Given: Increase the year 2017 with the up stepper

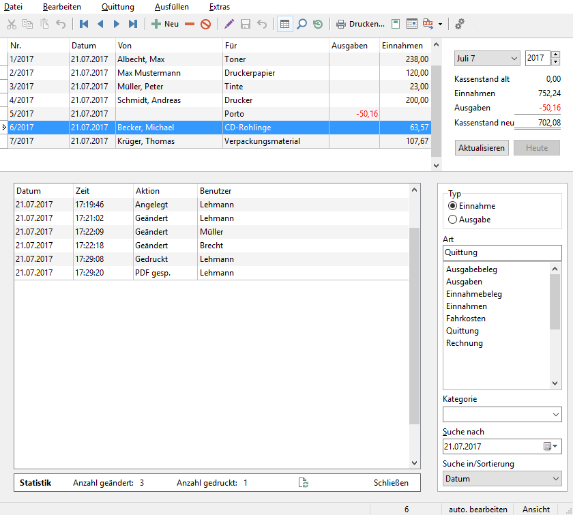Looking at the screenshot, I should coord(555,55).
